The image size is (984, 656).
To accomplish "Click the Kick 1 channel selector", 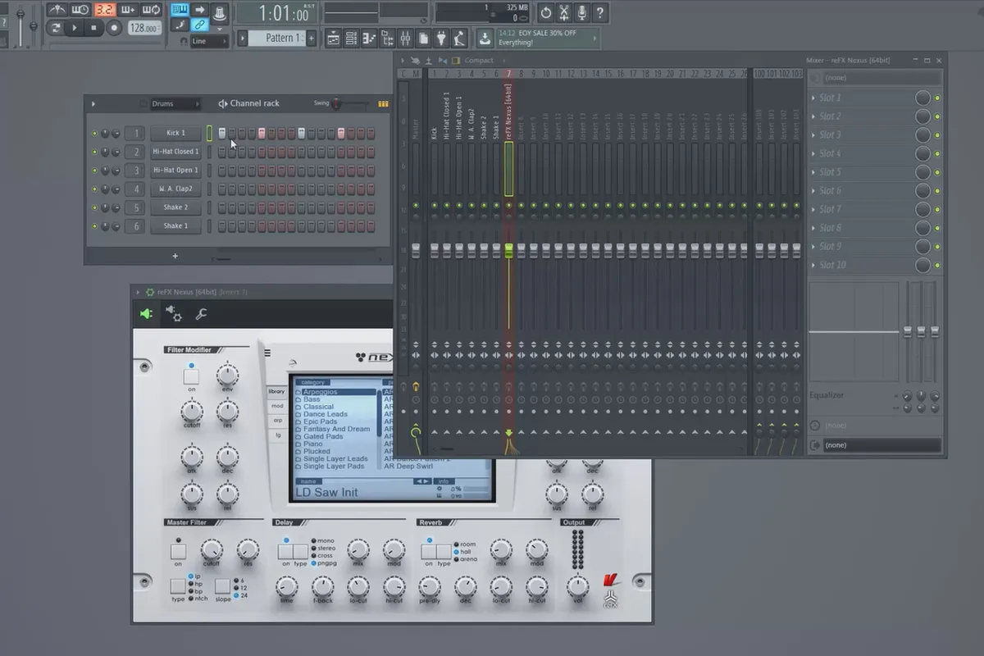I will [x=209, y=133].
